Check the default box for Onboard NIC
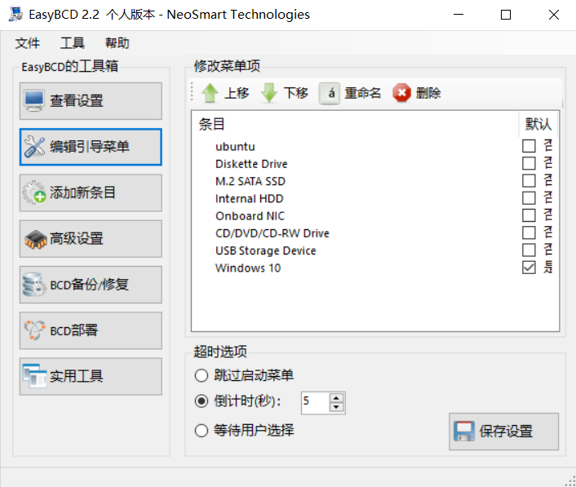The image size is (576, 487). click(x=529, y=215)
